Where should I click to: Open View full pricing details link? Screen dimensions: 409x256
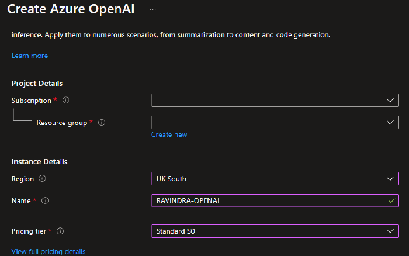(48, 251)
